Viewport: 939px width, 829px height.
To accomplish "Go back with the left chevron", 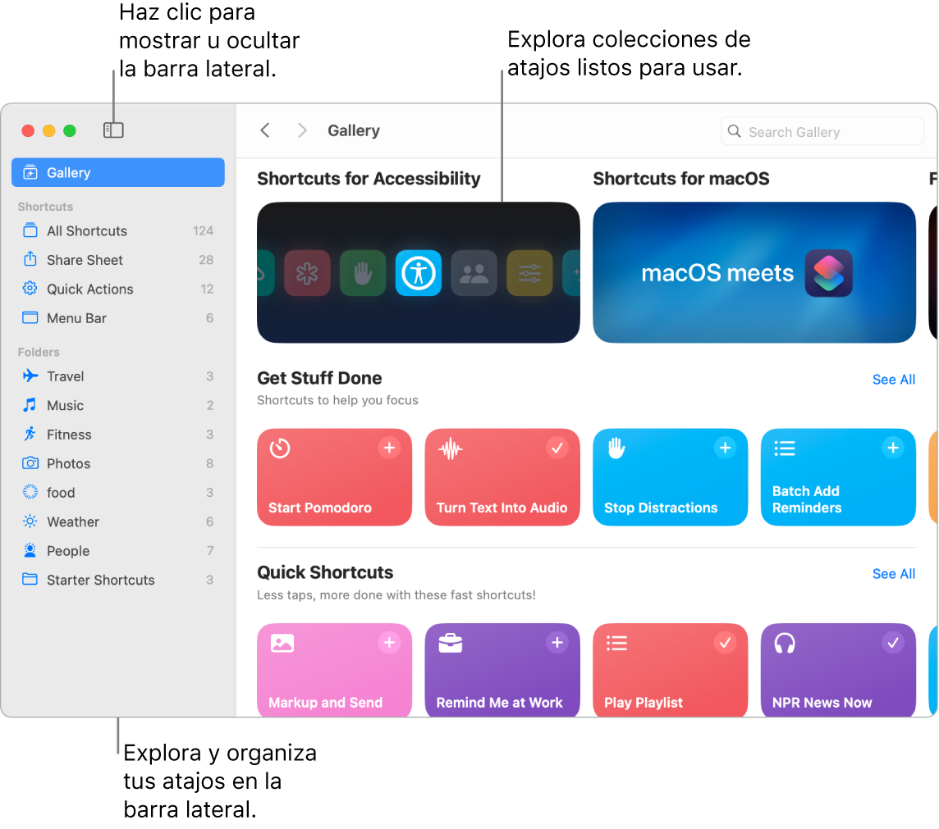I will click(265, 130).
